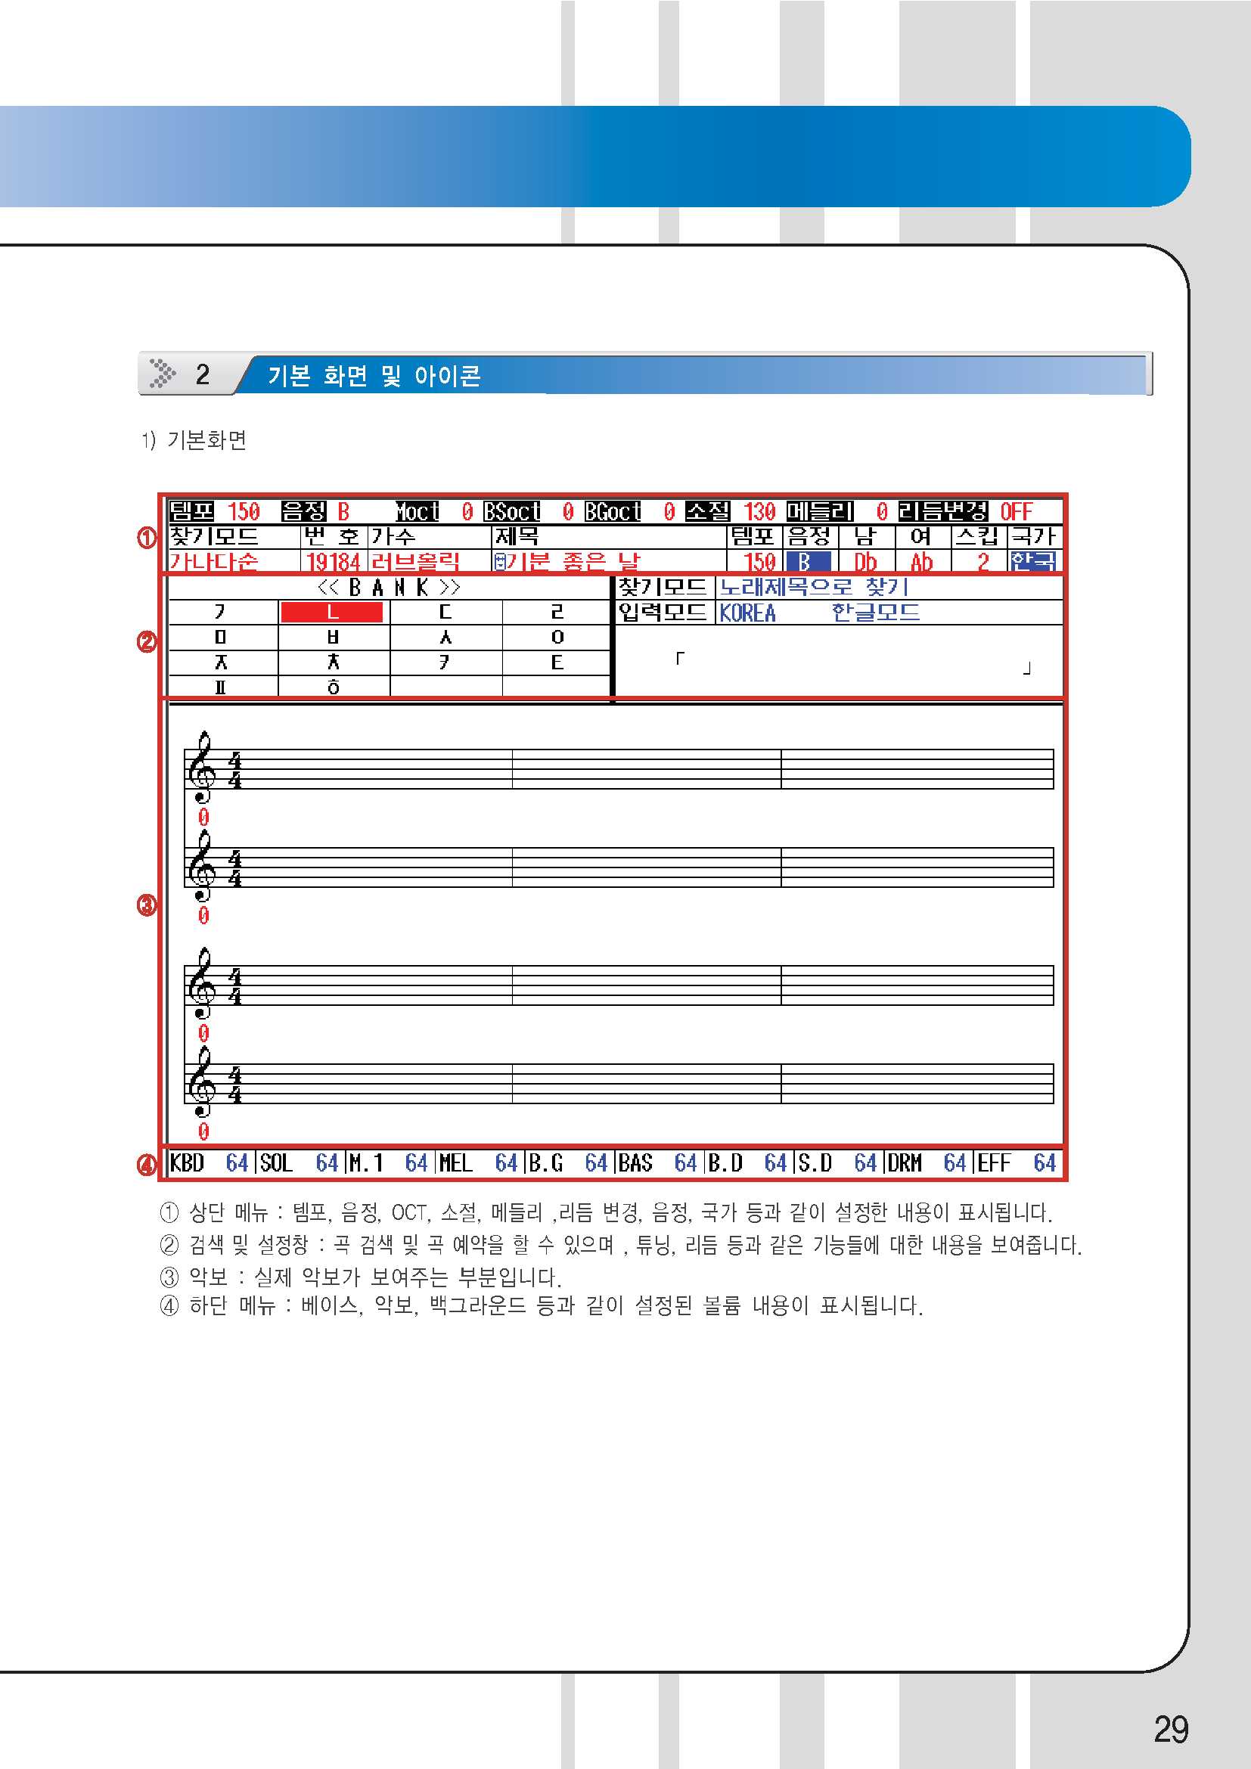Select consonant ㅂ in the BANK grid
Image resolution: width=1251 pixels, height=1769 pixels.
[333, 637]
